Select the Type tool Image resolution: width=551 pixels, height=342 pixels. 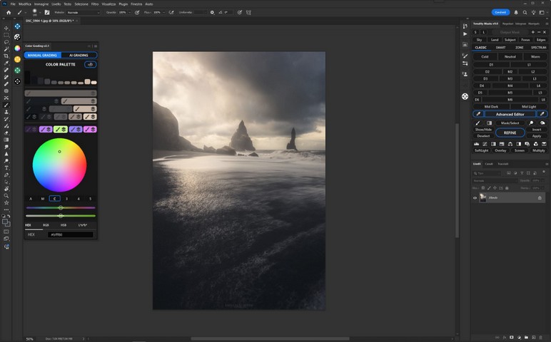(6, 167)
